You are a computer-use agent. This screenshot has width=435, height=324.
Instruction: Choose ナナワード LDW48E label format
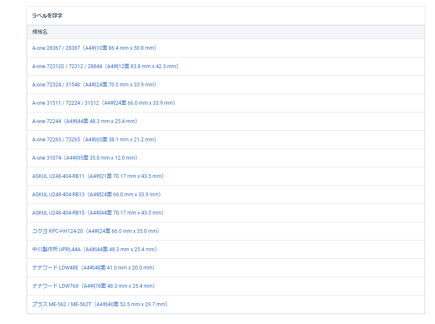coord(93,267)
